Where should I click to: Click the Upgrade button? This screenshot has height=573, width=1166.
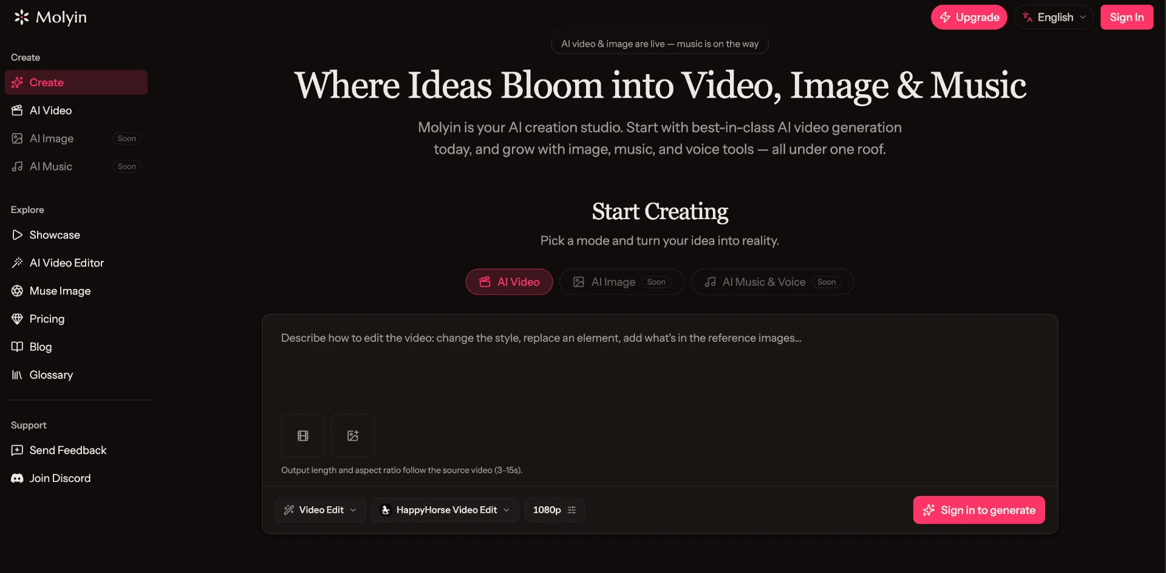point(969,17)
